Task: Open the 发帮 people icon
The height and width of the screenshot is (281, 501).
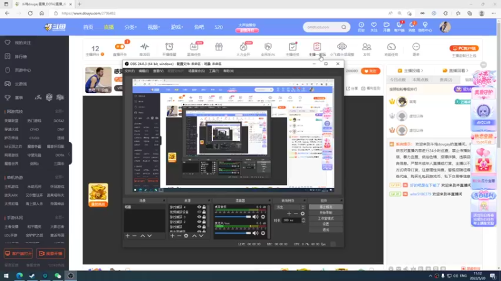Action: tap(366, 47)
